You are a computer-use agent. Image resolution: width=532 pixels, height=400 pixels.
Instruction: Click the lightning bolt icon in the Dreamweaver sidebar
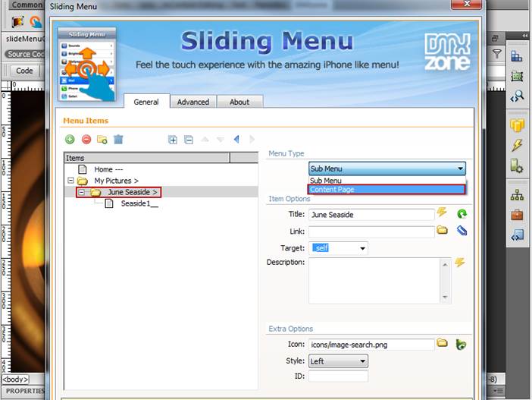517,145
